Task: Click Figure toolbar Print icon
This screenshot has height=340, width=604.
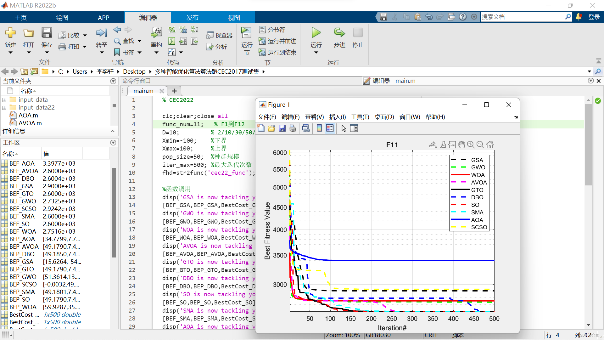Action: click(293, 128)
